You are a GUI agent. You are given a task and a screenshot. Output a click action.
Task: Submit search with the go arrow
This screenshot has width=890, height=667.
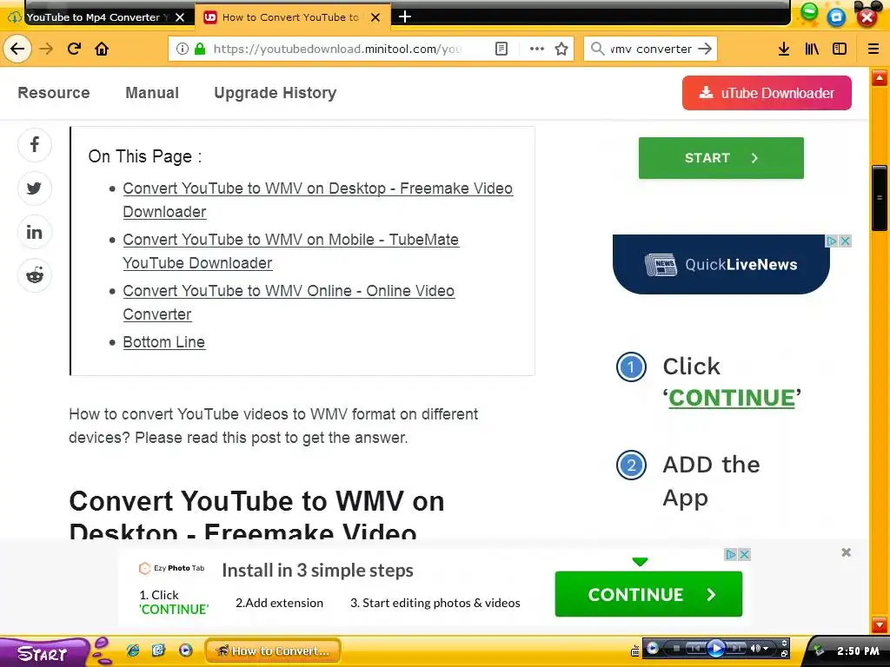705,49
